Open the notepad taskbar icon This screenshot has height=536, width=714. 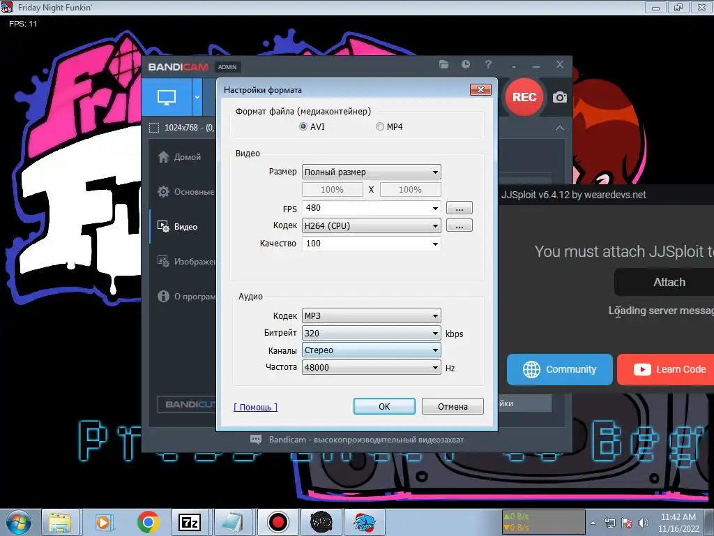click(x=234, y=522)
